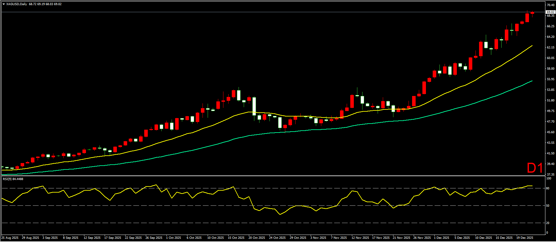Click the 20 Oct 2025 date label
The height and width of the screenshot is (242, 556).
point(257,238)
